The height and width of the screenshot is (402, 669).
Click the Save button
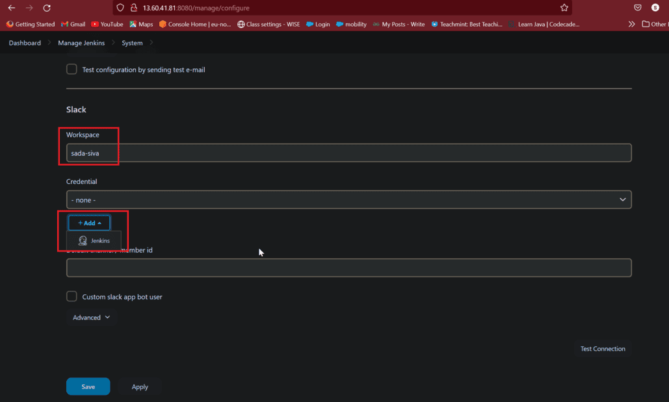(88, 386)
